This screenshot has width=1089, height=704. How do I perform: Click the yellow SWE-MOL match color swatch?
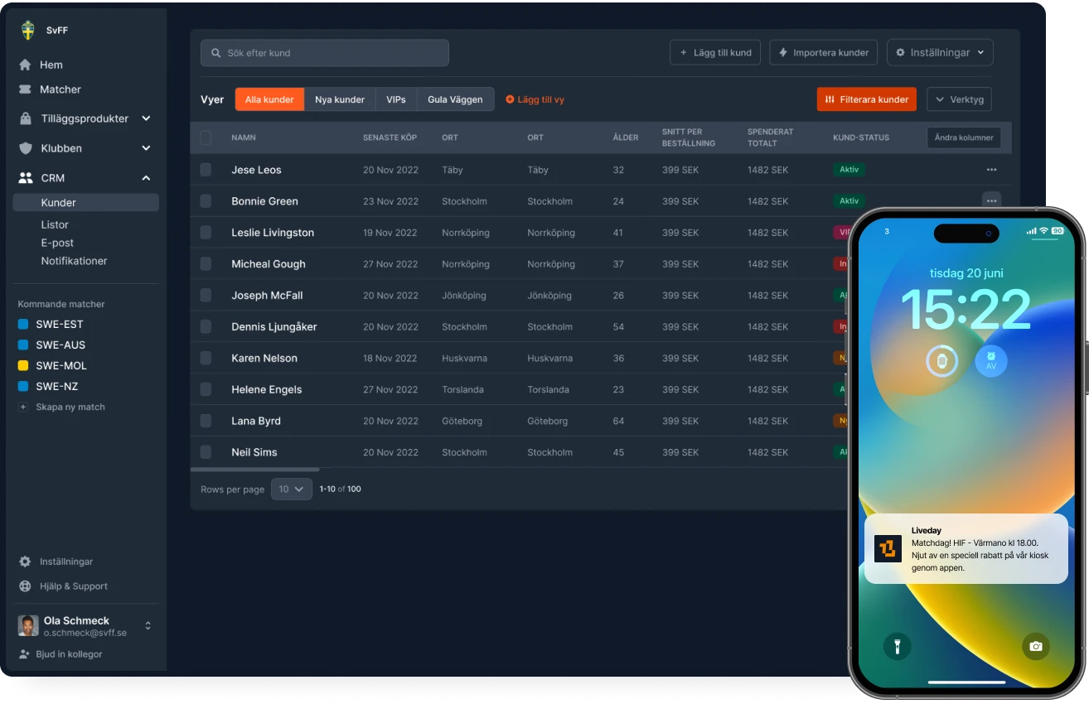pyautogui.click(x=23, y=366)
